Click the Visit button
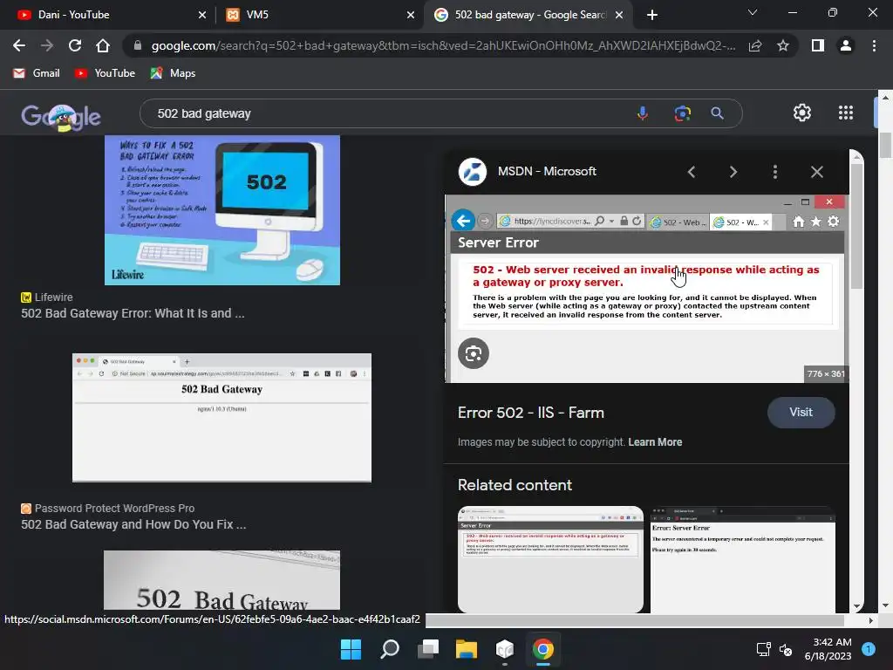Image resolution: width=893 pixels, height=670 pixels. [801, 412]
